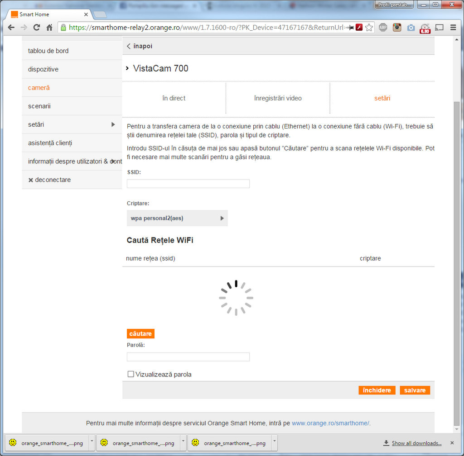Expand the setări submenu arrow in sidebar
Viewport: 464px width, 456px height.
[x=113, y=124]
